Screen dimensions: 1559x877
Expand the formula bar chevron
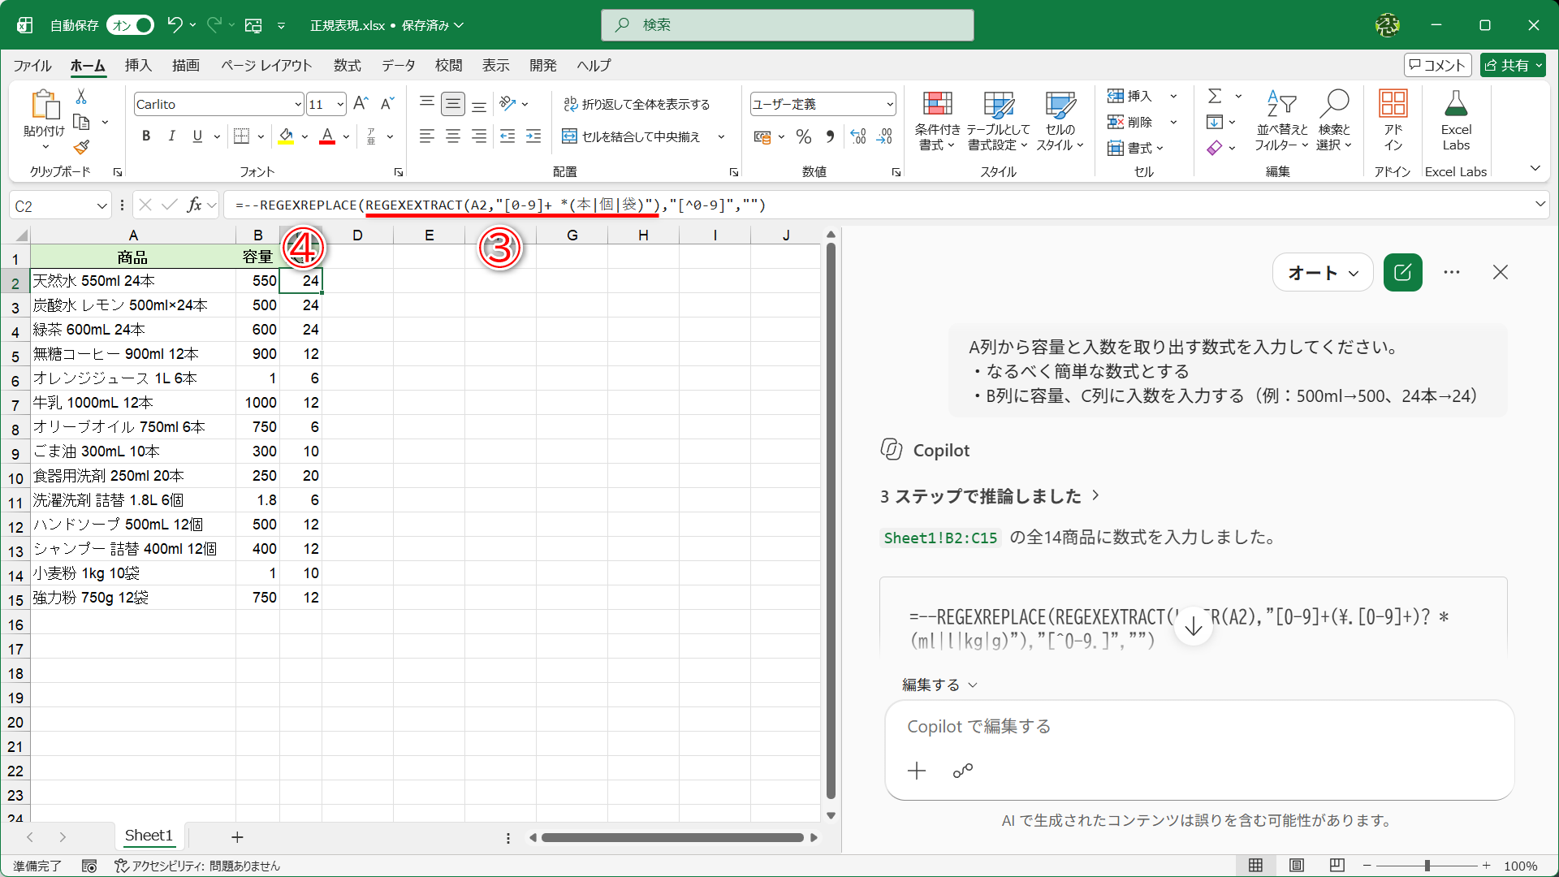pyautogui.click(x=1540, y=205)
